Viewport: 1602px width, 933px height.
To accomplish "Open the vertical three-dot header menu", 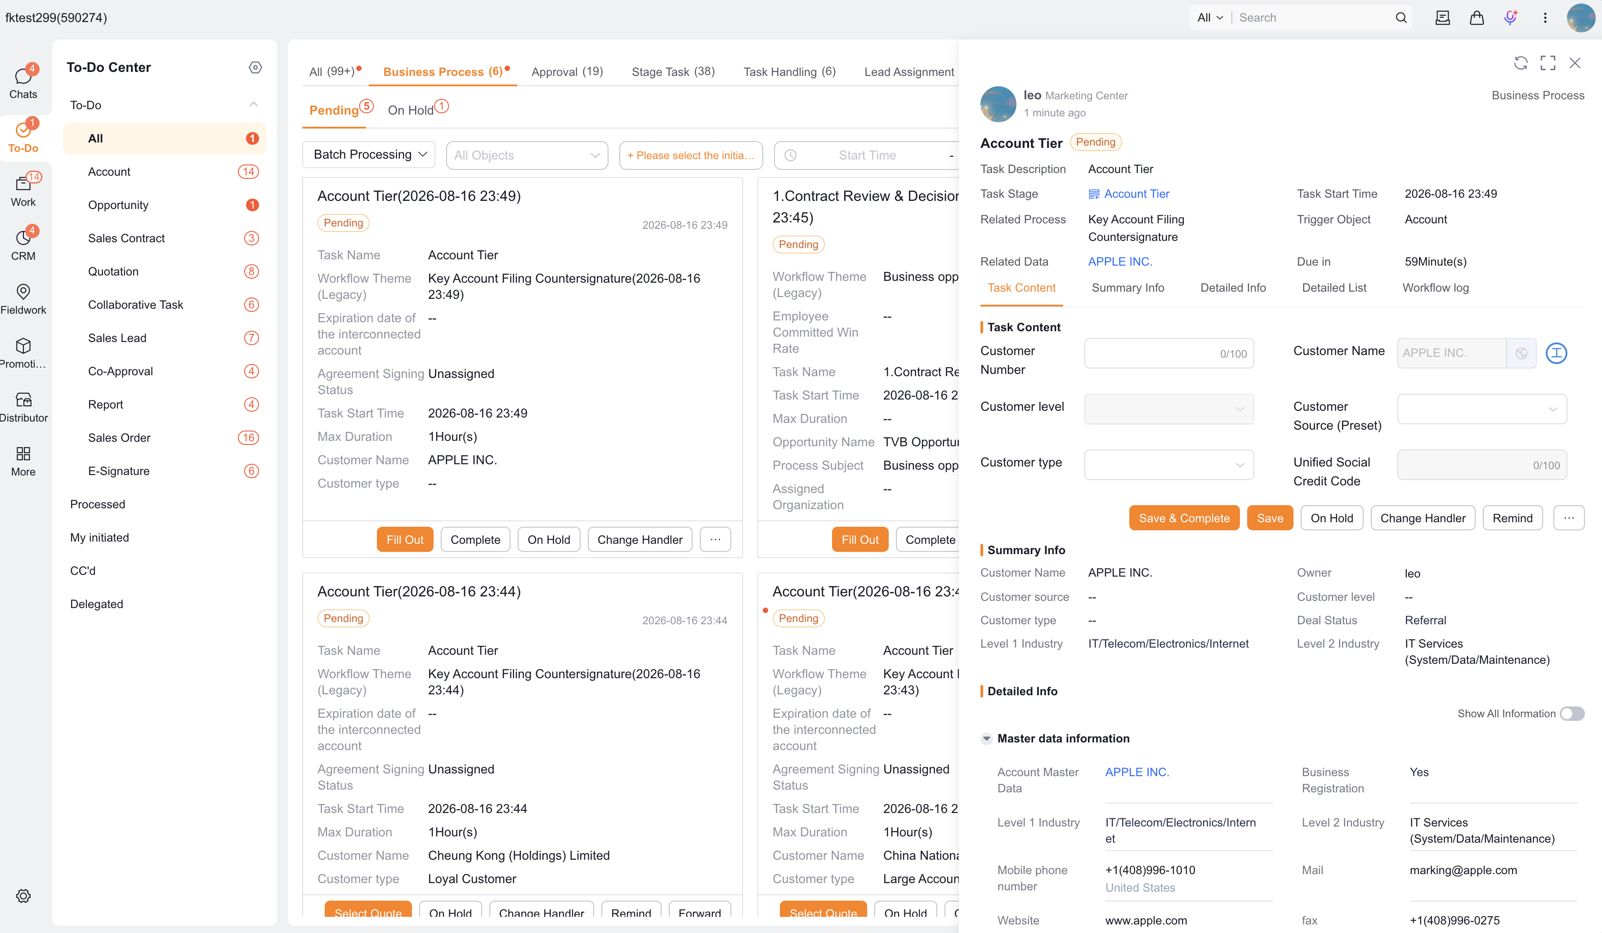I will (1545, 18).
